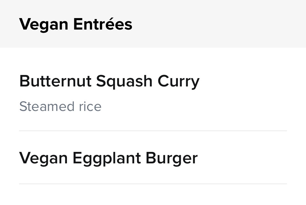This screenshot has height=205, width=306.
Task: Click the word Vegan in the section header
Action: point(43,24)
